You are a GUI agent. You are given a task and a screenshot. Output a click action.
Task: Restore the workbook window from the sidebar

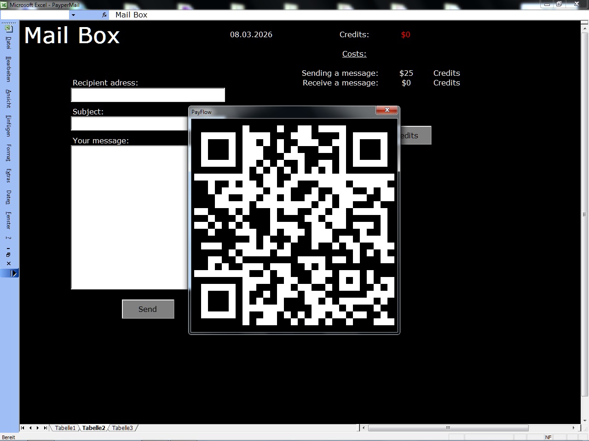pyautogui.click(x=8, y=254)
